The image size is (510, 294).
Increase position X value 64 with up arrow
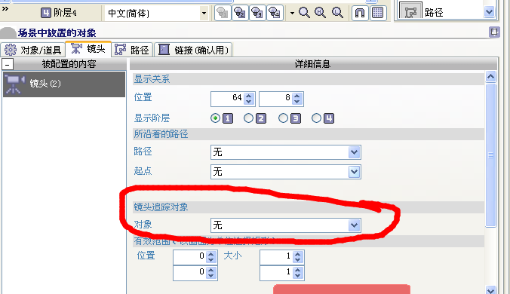click(249, 96)
